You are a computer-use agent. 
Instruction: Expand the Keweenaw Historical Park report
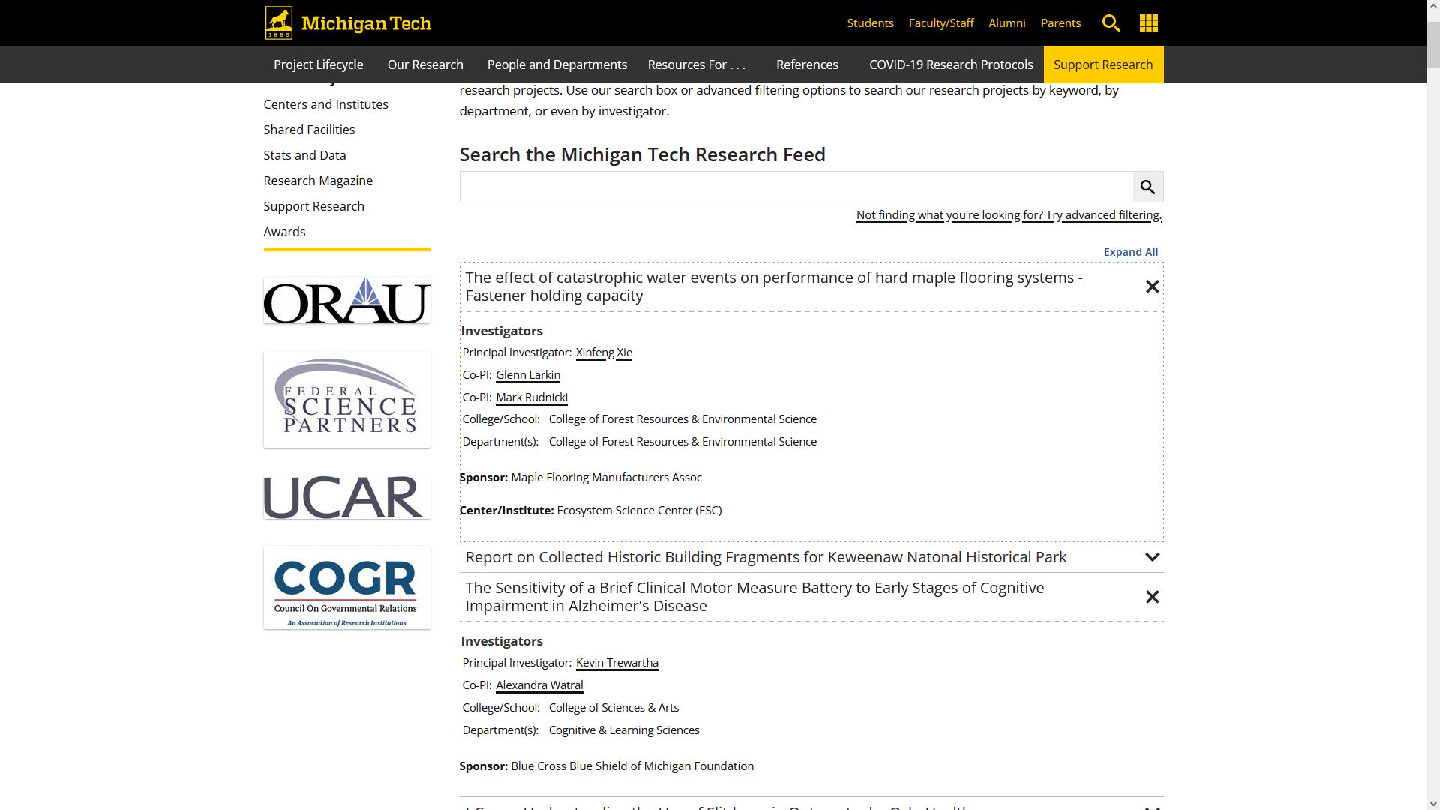[x=1152, y=557]
